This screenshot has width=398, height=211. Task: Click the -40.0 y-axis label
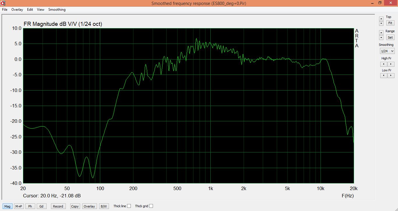pos(16,183)
